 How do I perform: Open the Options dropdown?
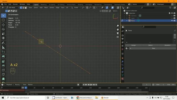(116, 11)
